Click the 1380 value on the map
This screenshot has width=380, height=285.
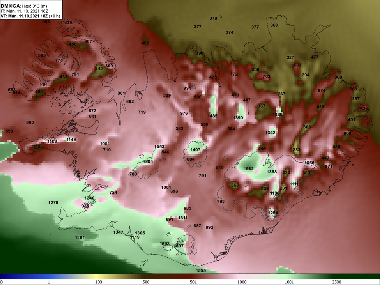coord(277,114)
